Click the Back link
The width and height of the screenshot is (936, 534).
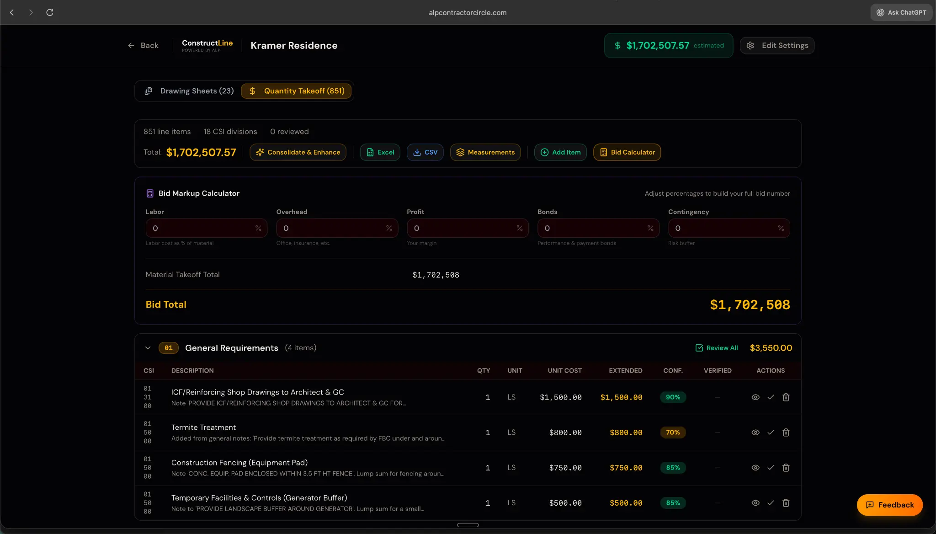click(x=143, y=45)
